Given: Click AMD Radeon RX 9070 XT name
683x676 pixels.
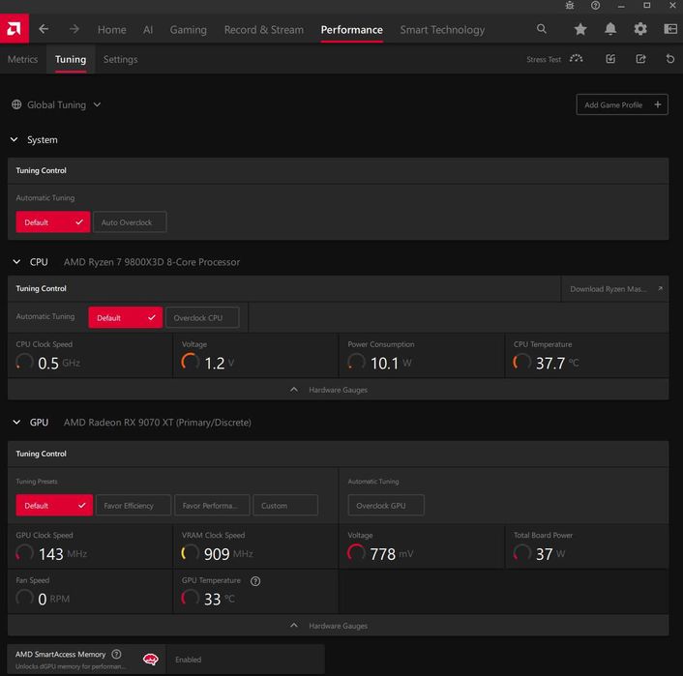Looking at the screenshot, I should click(x=158, y=422).
